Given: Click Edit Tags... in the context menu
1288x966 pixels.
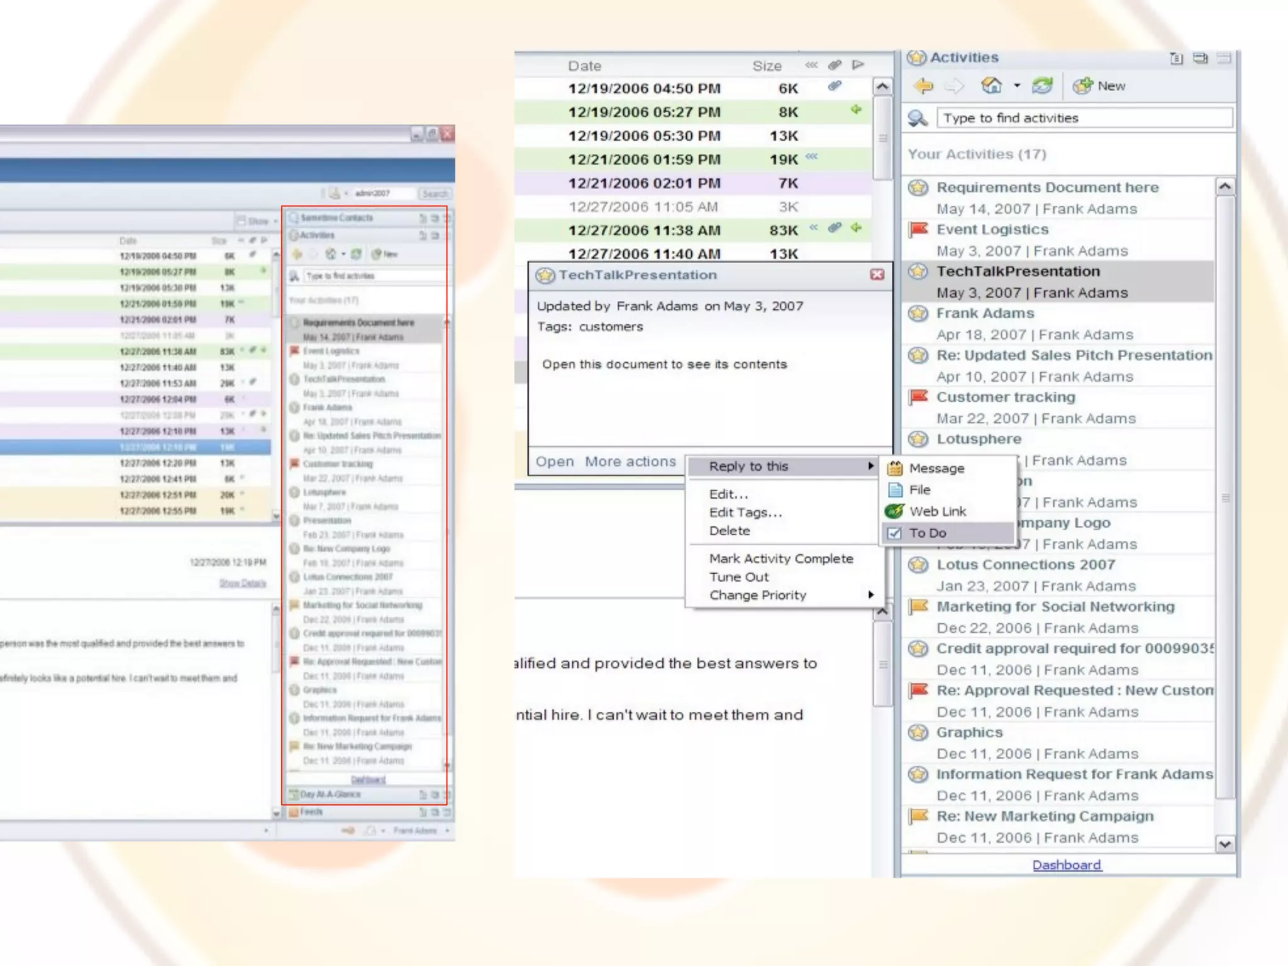Looking at the screenshot, I should click(x=745, y=513).
